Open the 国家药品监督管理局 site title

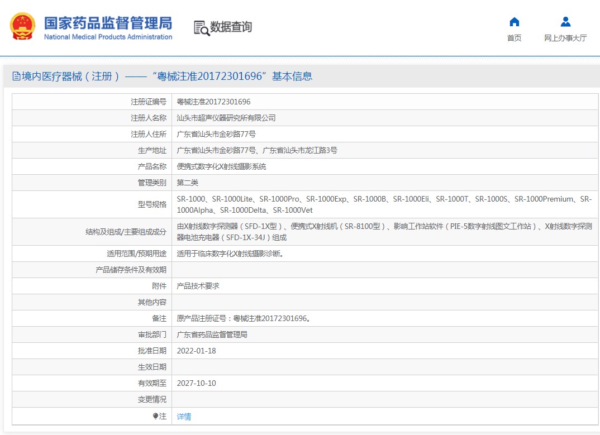click(x=108, y=23)
